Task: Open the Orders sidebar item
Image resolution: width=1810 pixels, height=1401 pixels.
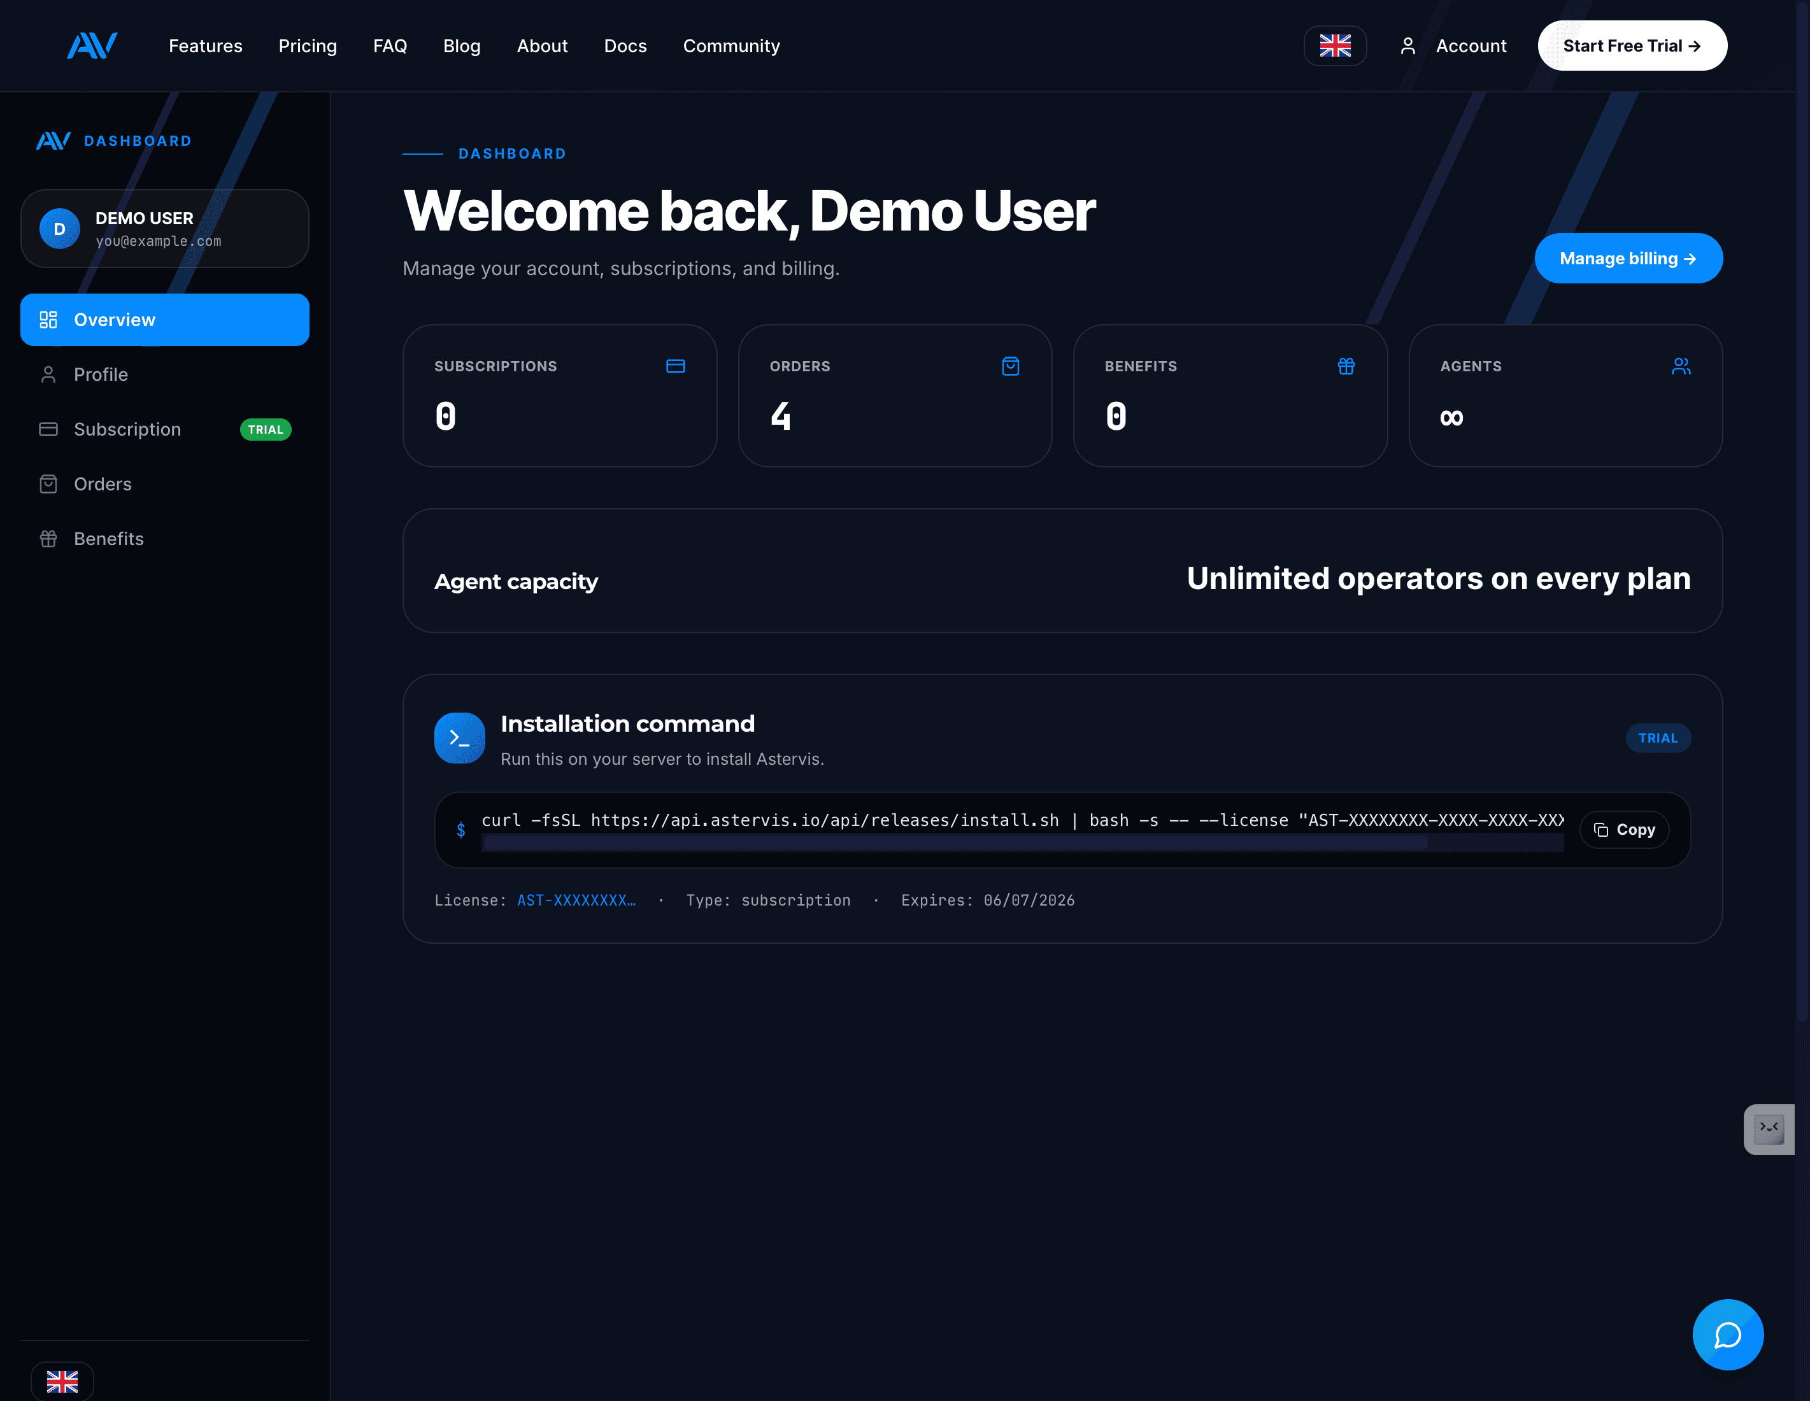Action: click(165, 484)
